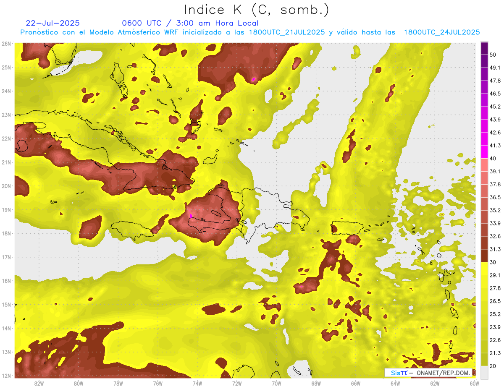Click the "12N" latitude axis label
This screenshot has height=389, width=504.
6,376
